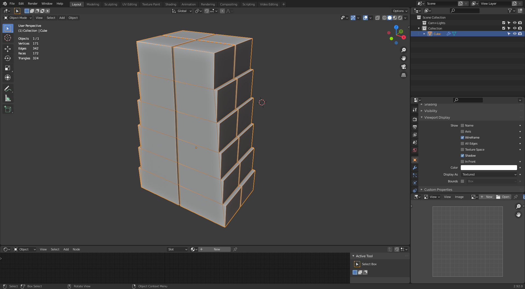Choose the Add Cube tool
Viewport: 525px width, 289px height.
pyautogui.click(x=8, y=109)
